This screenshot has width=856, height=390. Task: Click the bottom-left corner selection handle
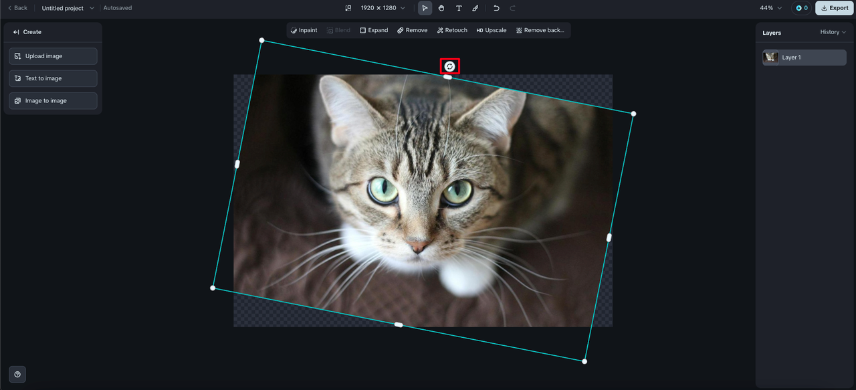(x=213, y=288)
